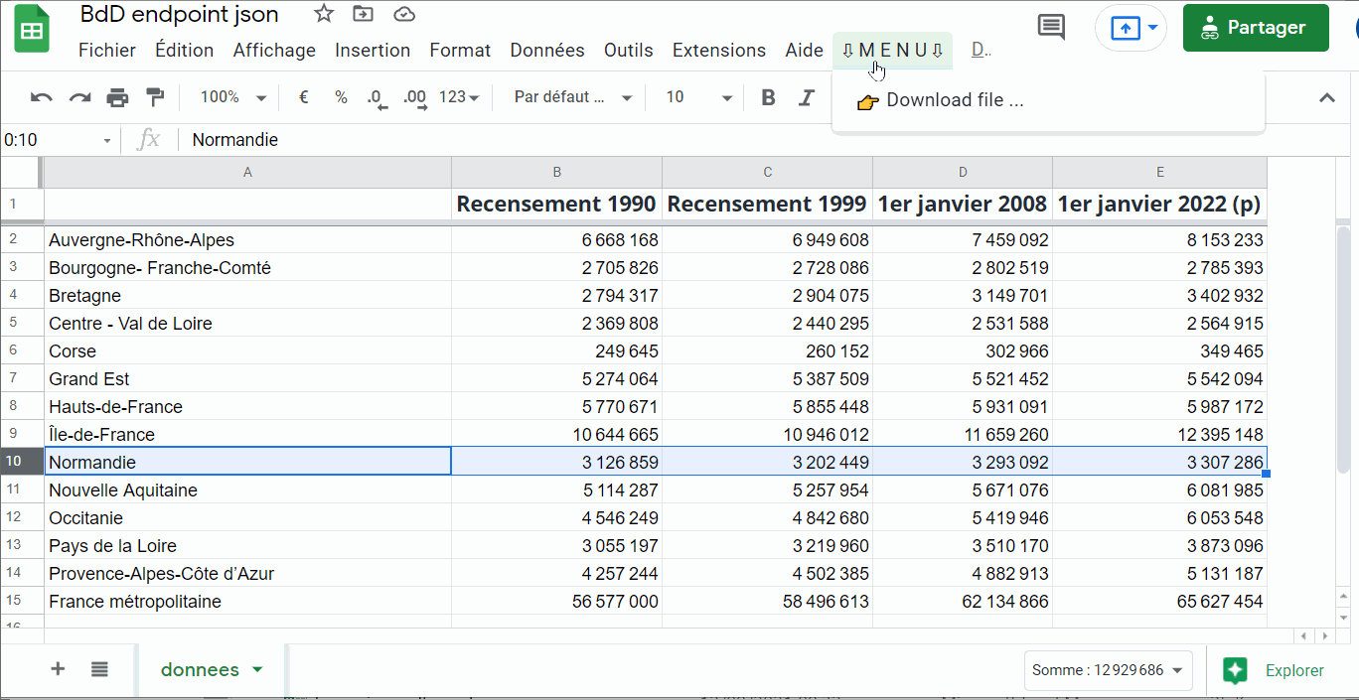Screen dimensions: 1359x700
Task: Move document using the folder icon
Action: (364, 14)
